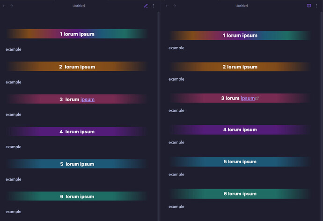Navigate back in the left pane
Screen dimensions: 323x221
[5, 6]
